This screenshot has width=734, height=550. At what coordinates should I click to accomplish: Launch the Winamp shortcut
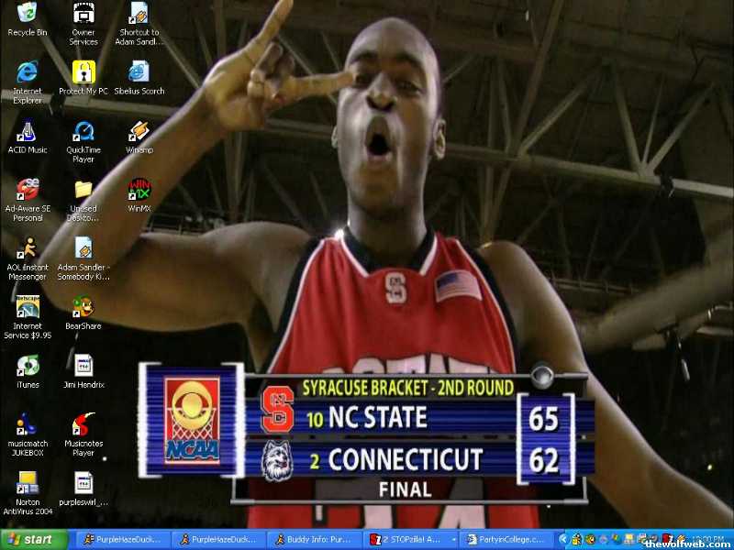139,131
